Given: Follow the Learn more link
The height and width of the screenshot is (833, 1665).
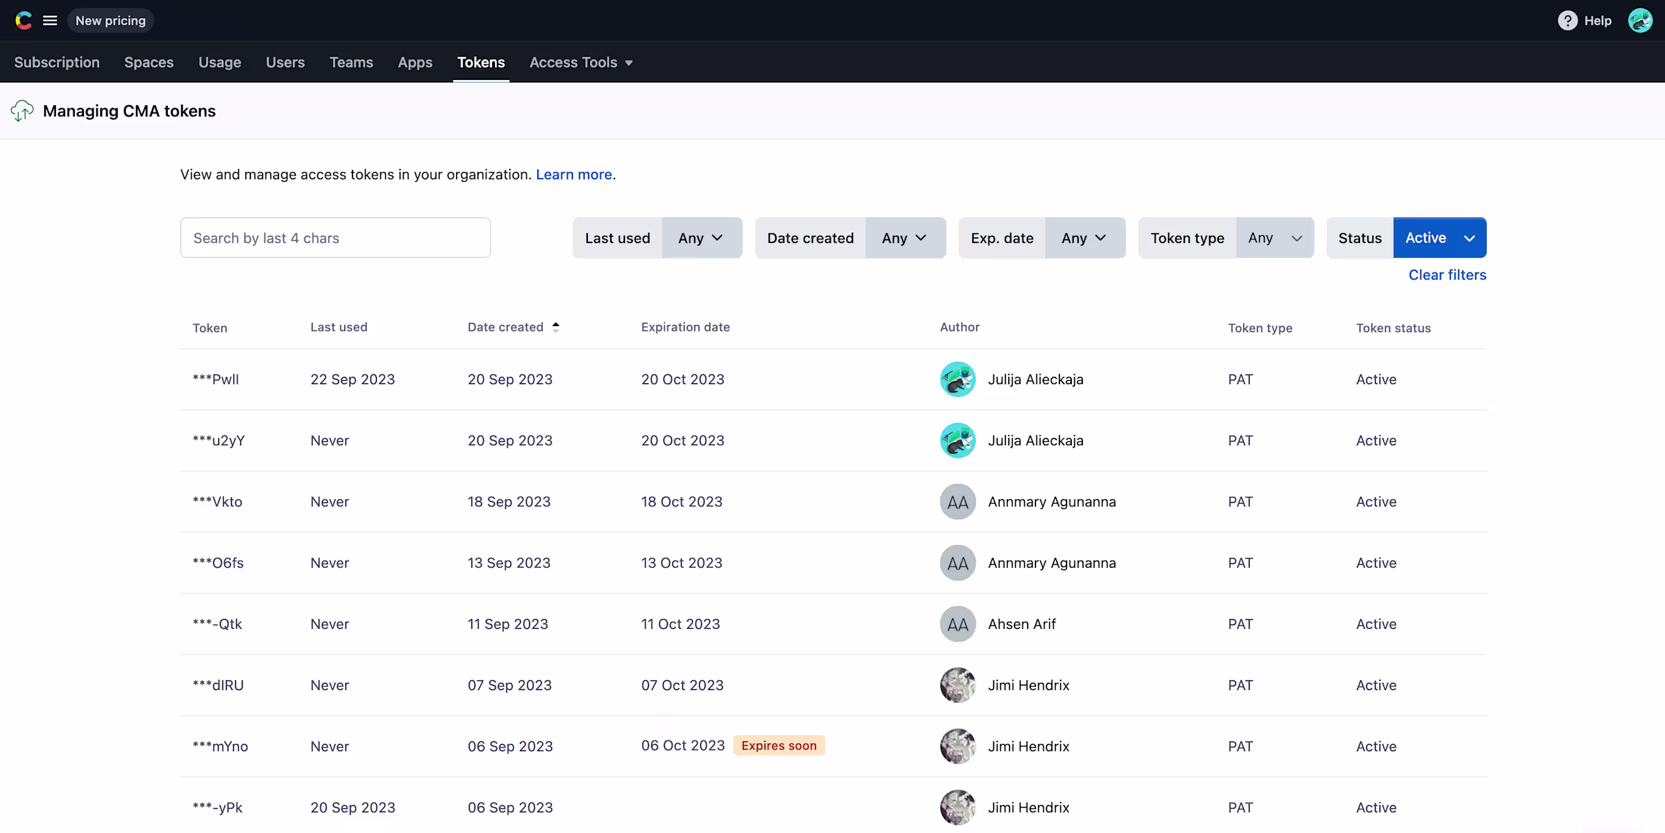Looking at the screenshot, I should pyautogui.click(x=574, y=175).
